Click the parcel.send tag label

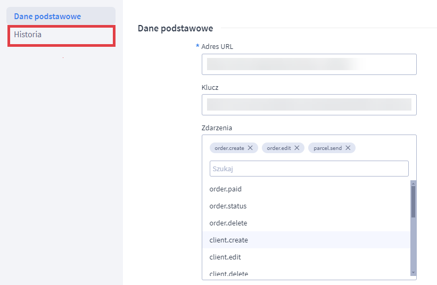point(328,148)
